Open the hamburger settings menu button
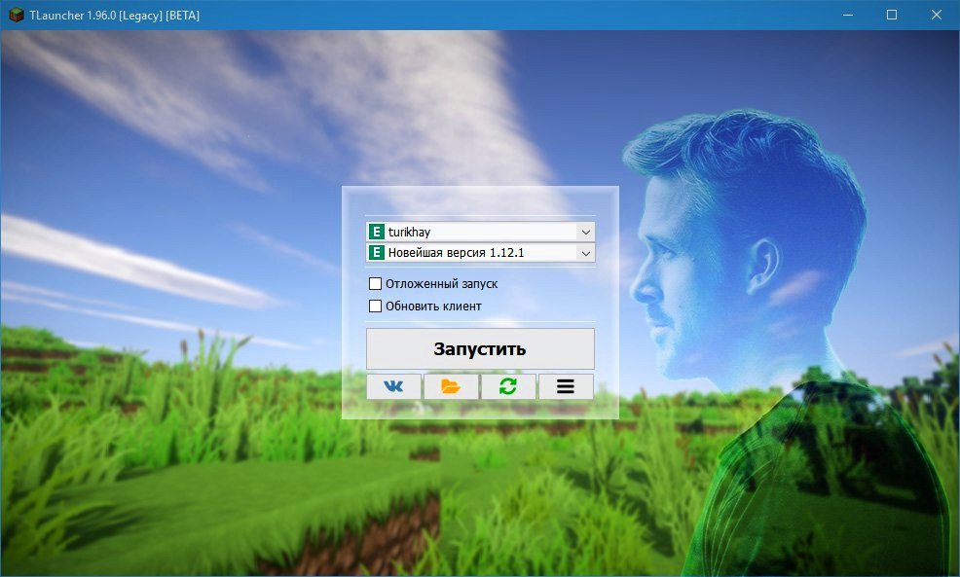Image resolution: width=960 pixels, height=577 pixels. click(x=566, y=386)
